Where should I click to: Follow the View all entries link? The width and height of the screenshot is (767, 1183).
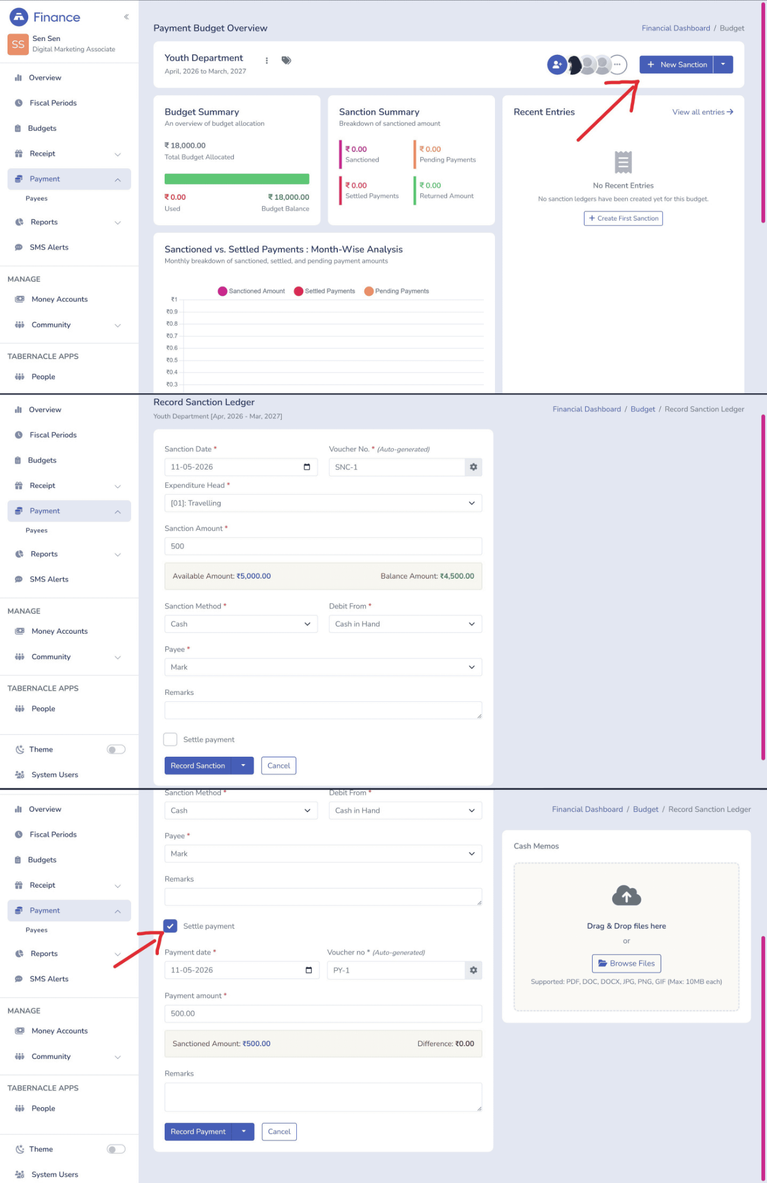coord(702,112)
